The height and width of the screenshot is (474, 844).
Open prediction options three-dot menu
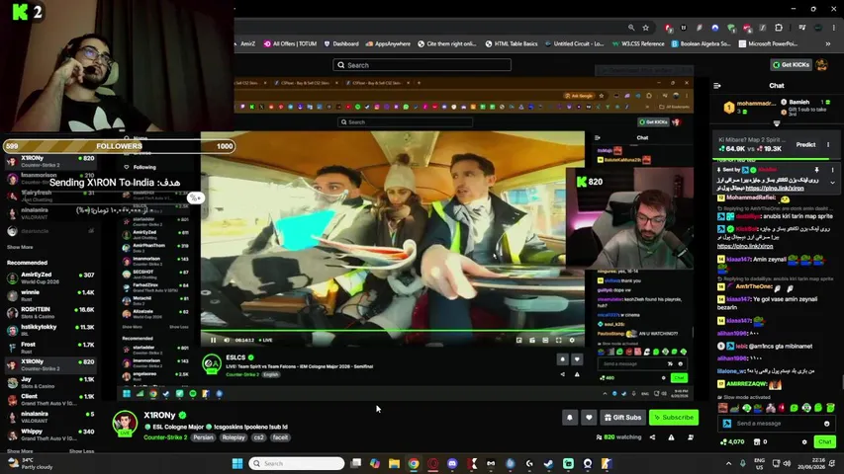coord(828,144)
